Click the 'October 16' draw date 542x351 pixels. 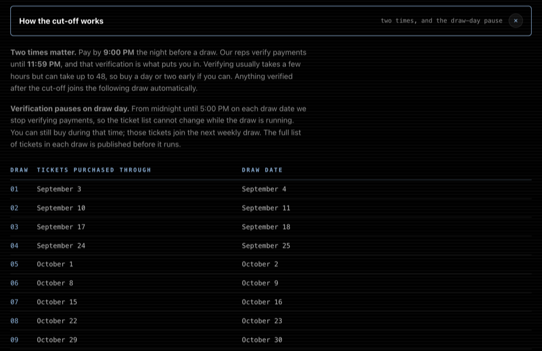point(262,302)
